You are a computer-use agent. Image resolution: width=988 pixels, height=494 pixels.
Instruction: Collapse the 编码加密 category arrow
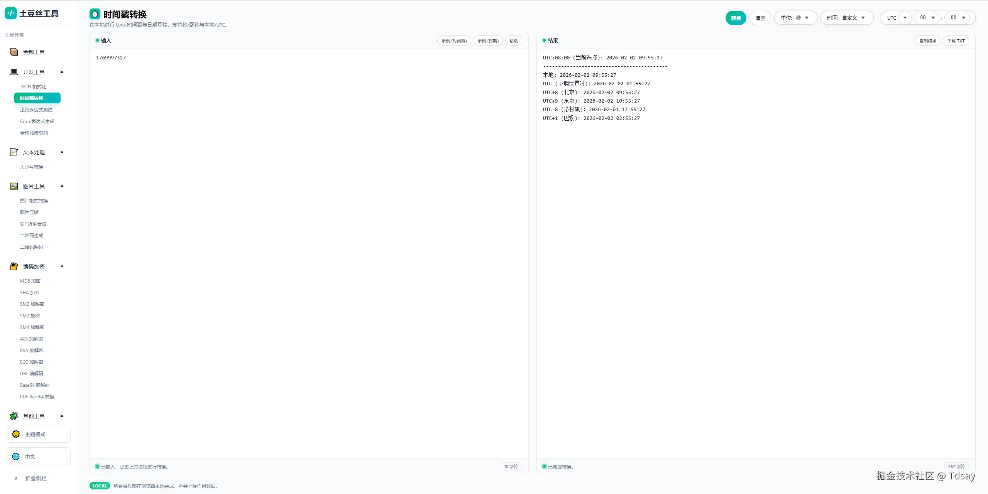click(62, 266)
